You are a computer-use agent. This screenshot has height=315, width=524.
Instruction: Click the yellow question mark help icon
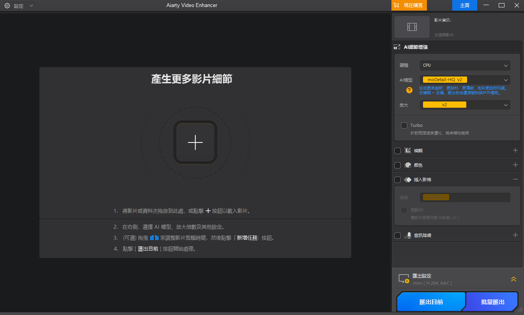coord(409,90)
